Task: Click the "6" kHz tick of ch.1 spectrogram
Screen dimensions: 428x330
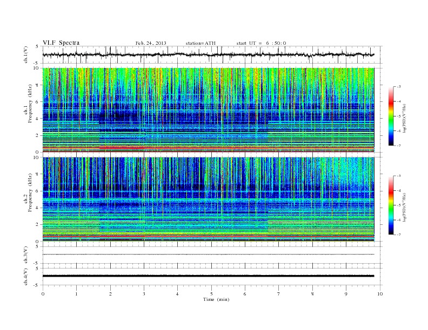Action: point(38,102)
